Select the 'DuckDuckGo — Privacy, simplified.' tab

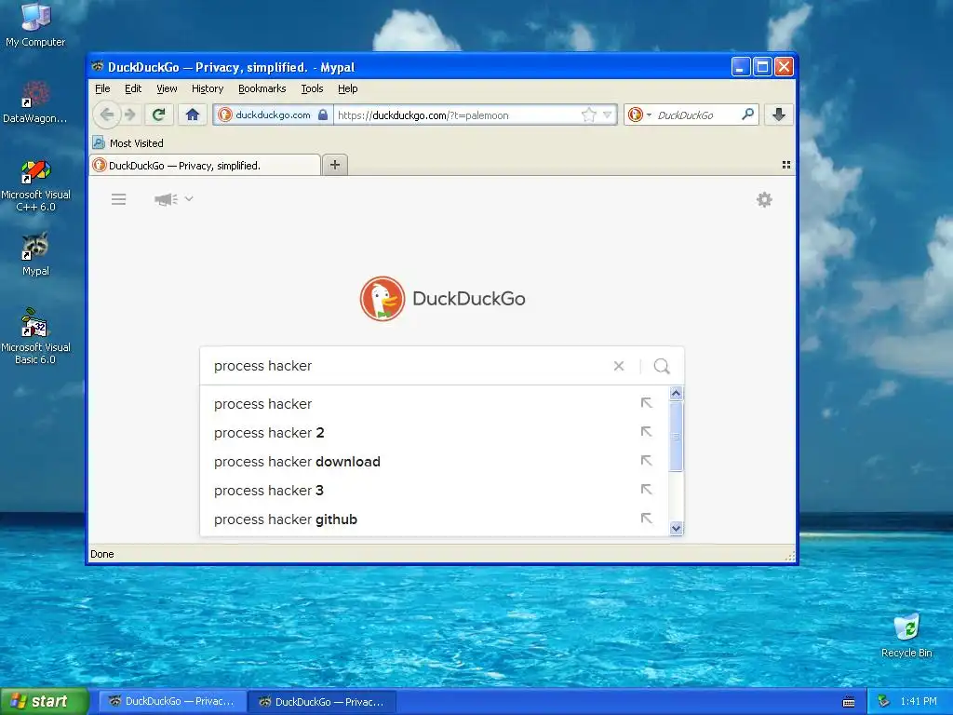point(205,166)
